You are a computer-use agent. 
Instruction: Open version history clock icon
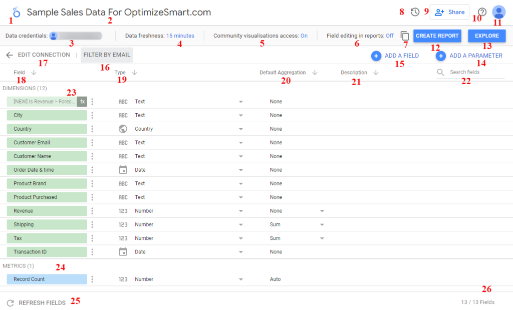pos(415,12)
